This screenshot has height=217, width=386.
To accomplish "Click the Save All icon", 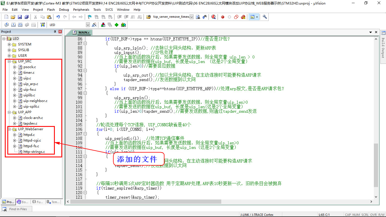I will 27,17.
